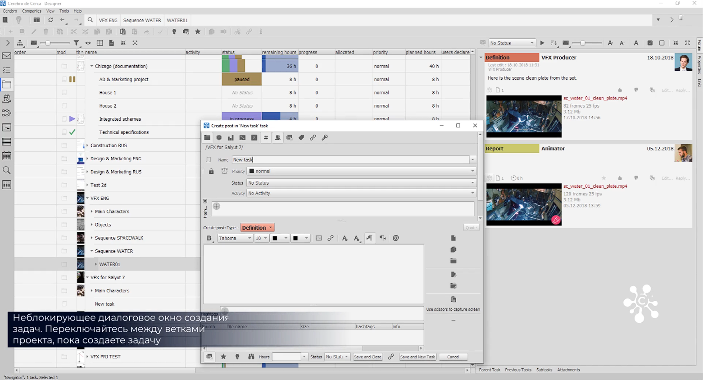Image resolution: width=703 pixels, height=380 pixels.
Task: Toggle the left-to-right paragraph direction button
Action: [369, 238]
